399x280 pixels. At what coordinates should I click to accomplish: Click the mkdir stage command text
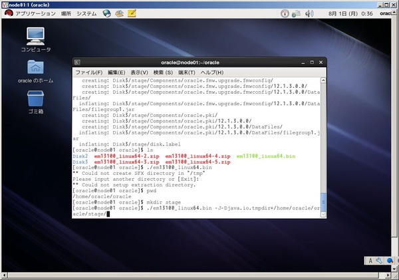tap(164, 202)
